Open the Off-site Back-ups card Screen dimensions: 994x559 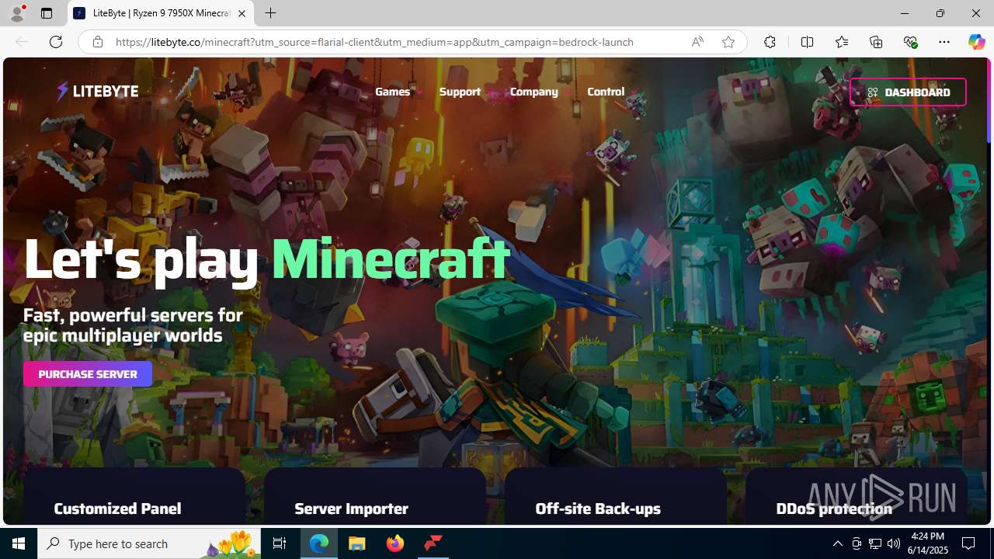click(x=616, y=497)
